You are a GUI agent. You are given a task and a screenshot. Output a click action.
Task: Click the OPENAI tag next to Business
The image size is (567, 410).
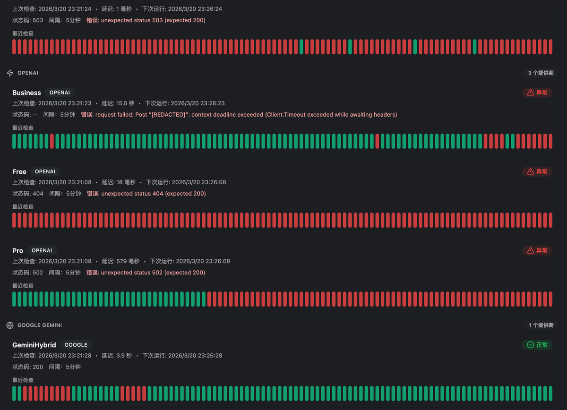(x=60, y=93)
